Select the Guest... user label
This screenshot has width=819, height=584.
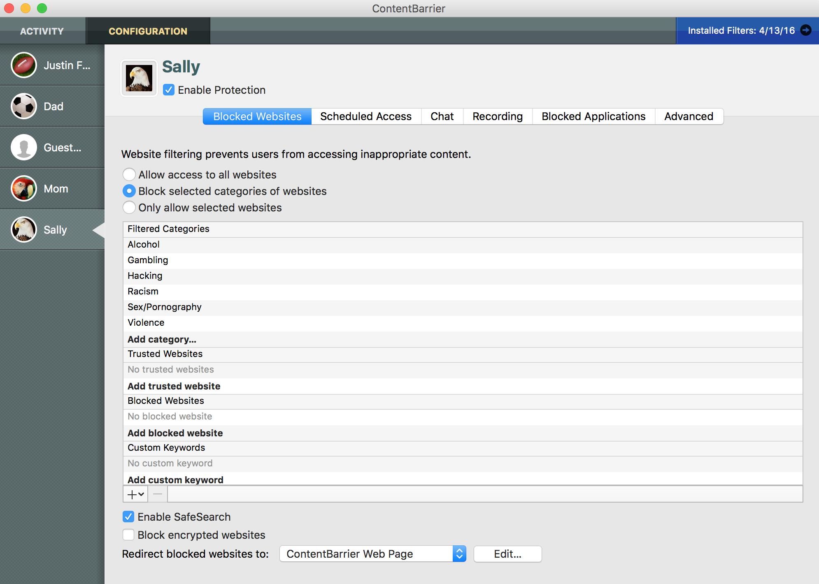pos(63,148)
